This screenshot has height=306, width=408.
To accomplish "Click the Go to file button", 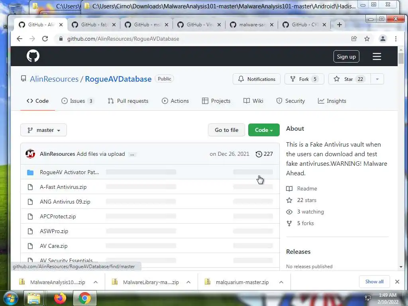I will [x=226, y=130].
